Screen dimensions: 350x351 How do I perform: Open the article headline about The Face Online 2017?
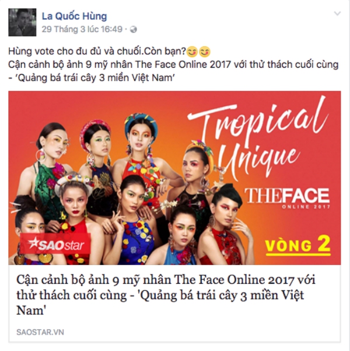166,295
